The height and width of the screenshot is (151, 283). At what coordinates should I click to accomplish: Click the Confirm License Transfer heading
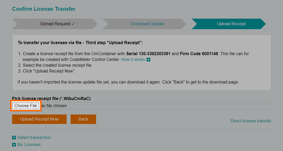[44, 9]
